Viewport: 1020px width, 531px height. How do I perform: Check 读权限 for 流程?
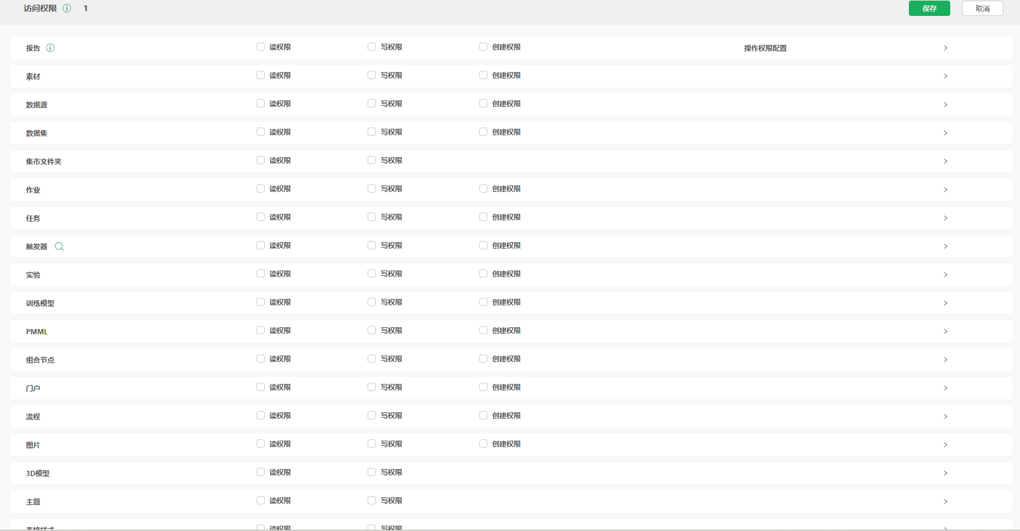[261, 415]
